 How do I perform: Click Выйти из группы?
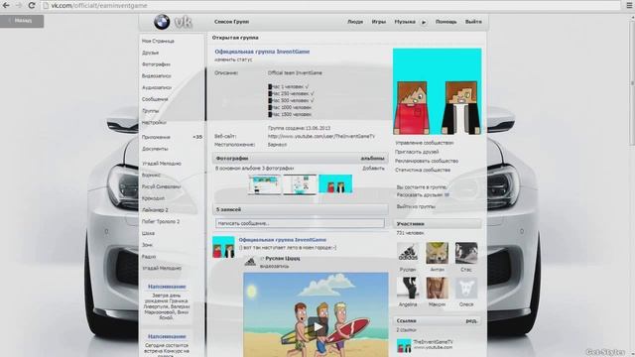click(x=416, y=206)
